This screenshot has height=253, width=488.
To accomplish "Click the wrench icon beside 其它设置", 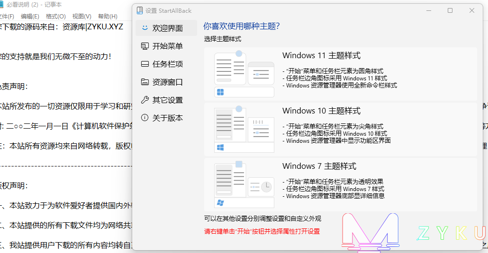I will [145, 100].
